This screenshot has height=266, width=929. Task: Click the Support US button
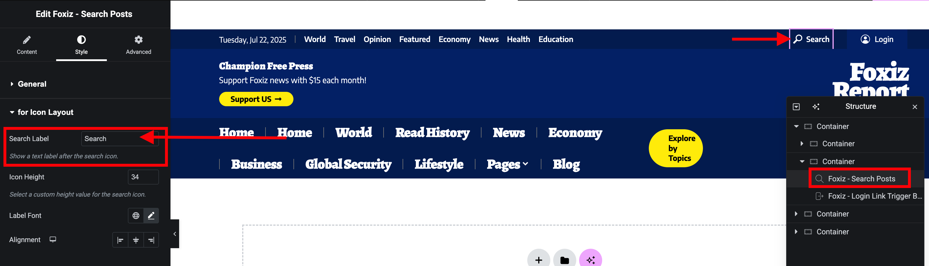(x=256, y=99)
